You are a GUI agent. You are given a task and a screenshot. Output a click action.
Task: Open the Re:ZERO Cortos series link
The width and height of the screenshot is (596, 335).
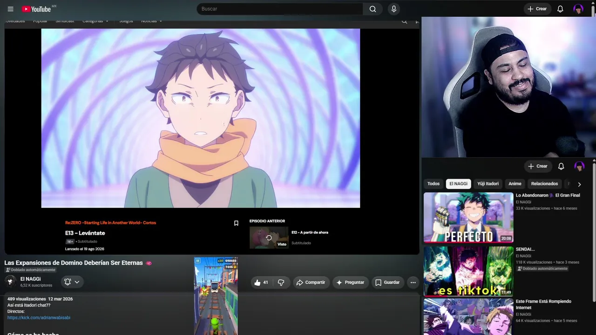pyautogui.click(x=110, y=223)
